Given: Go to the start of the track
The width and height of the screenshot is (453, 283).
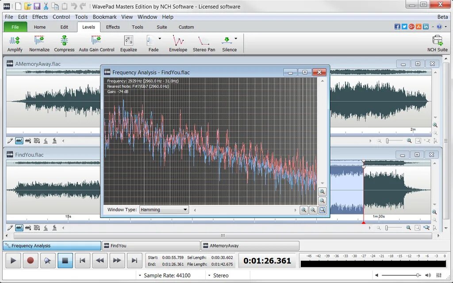Looking at the screenshot, I should click(82, 260).
